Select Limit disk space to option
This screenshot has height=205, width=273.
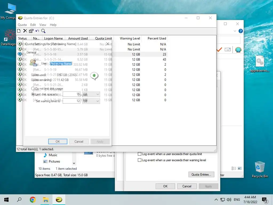point(33,94)
